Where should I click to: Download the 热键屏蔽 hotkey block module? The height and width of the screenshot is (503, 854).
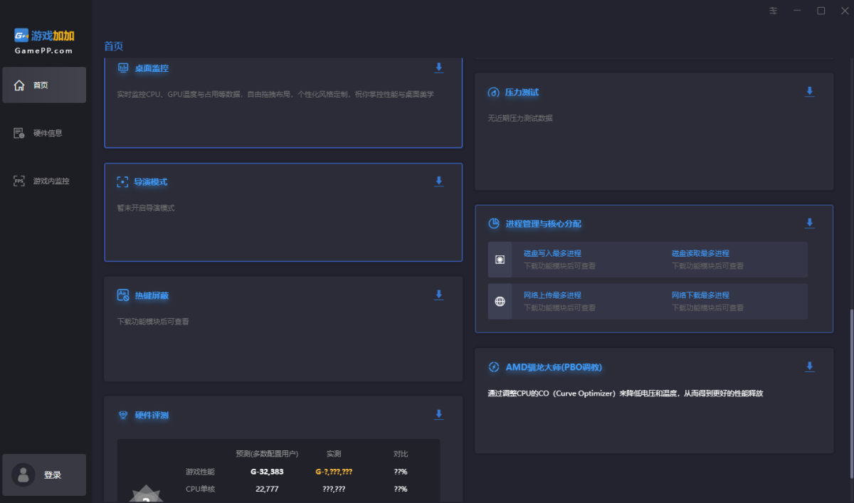point(439,295)
